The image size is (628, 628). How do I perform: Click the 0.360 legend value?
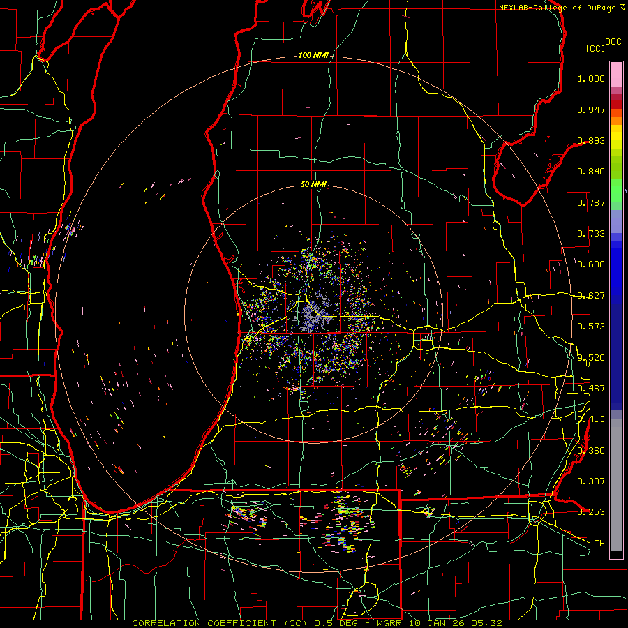591,451
